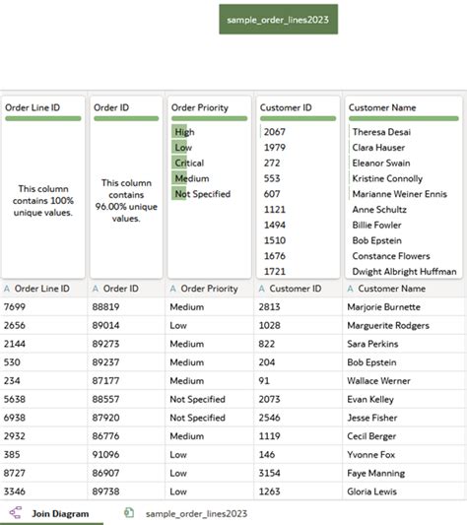The width and height of the screenshot is (467, 525).
Task: Select the sample_order_lines2023 table node in diagram
Action: (x=279, y=20)
